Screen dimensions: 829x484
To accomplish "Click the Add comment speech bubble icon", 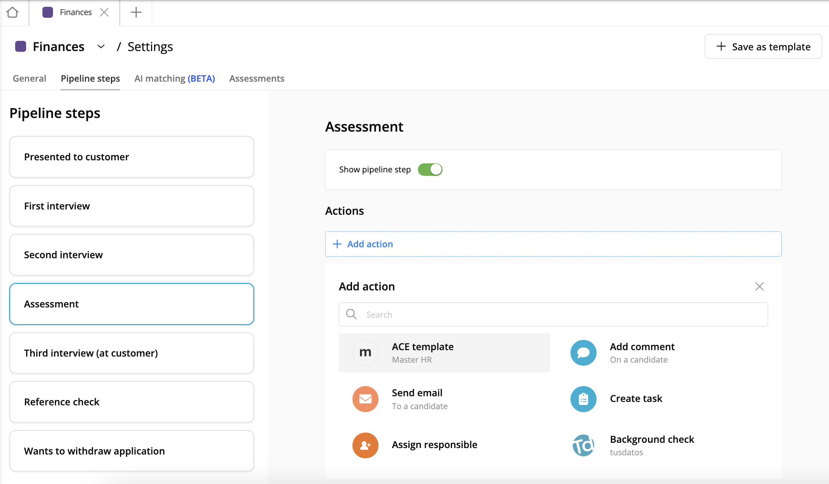I will (583, 353).
